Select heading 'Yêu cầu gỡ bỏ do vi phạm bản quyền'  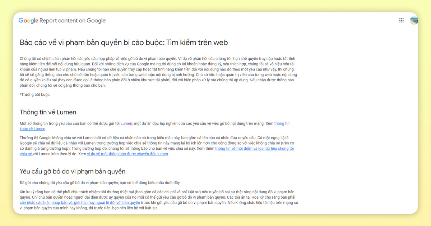(x=72, y=171)
